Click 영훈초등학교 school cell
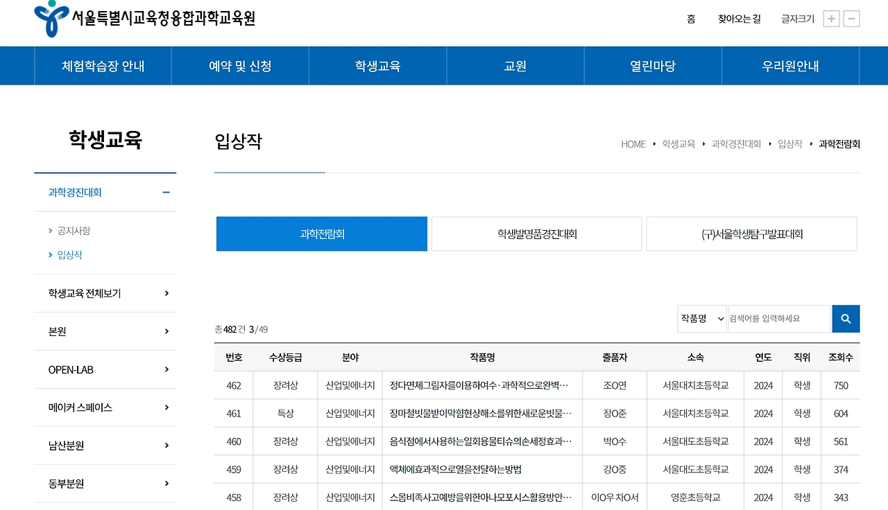888x510 pixels. point(695,498)
